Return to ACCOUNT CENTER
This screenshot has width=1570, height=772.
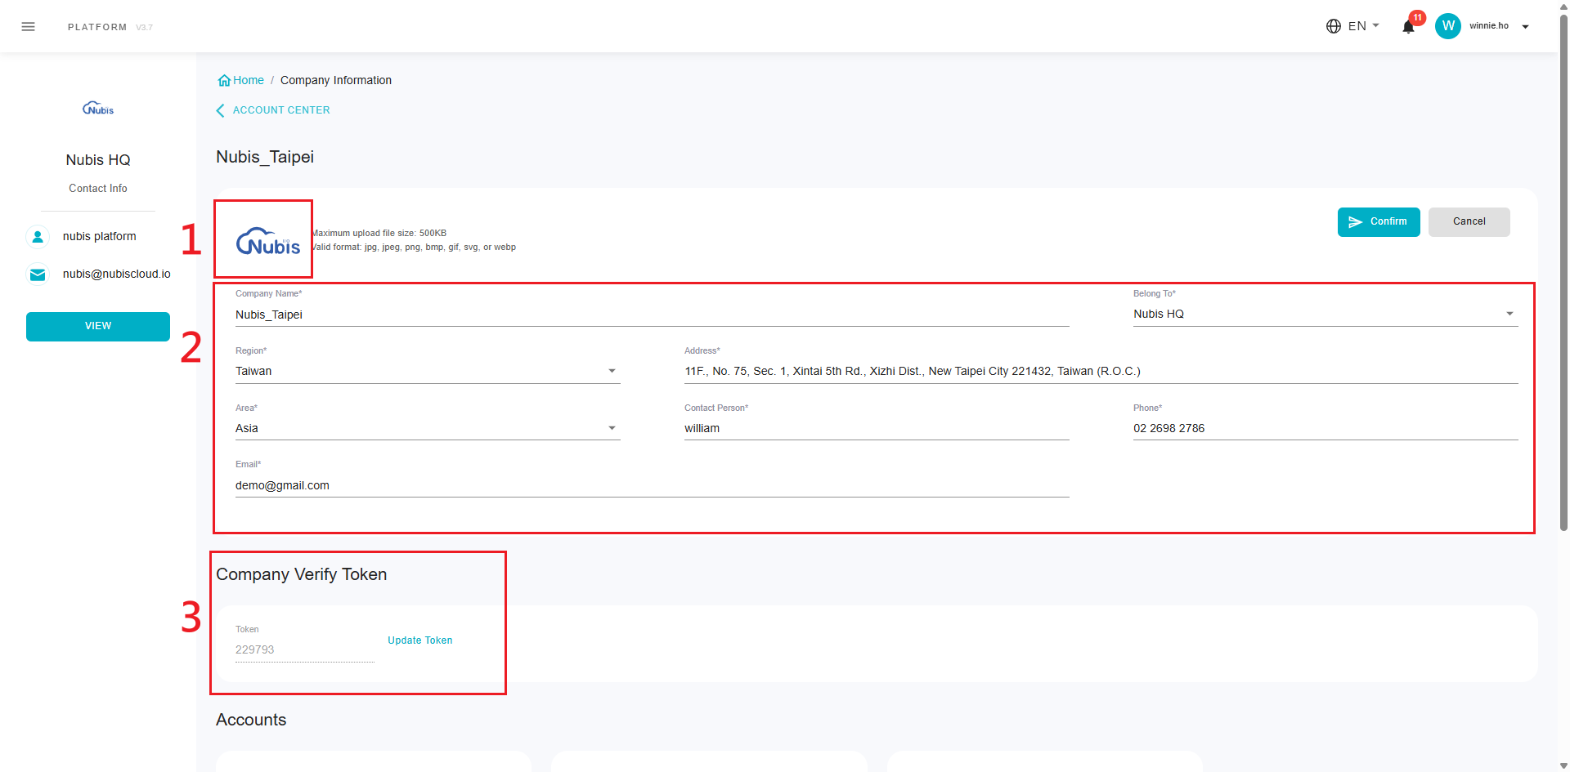pyautogui.click(x=281, y=110)
